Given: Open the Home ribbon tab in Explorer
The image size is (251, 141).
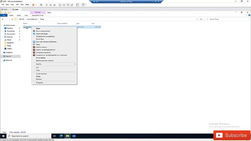Looking at the screenshot, I should tap(11, 15).
